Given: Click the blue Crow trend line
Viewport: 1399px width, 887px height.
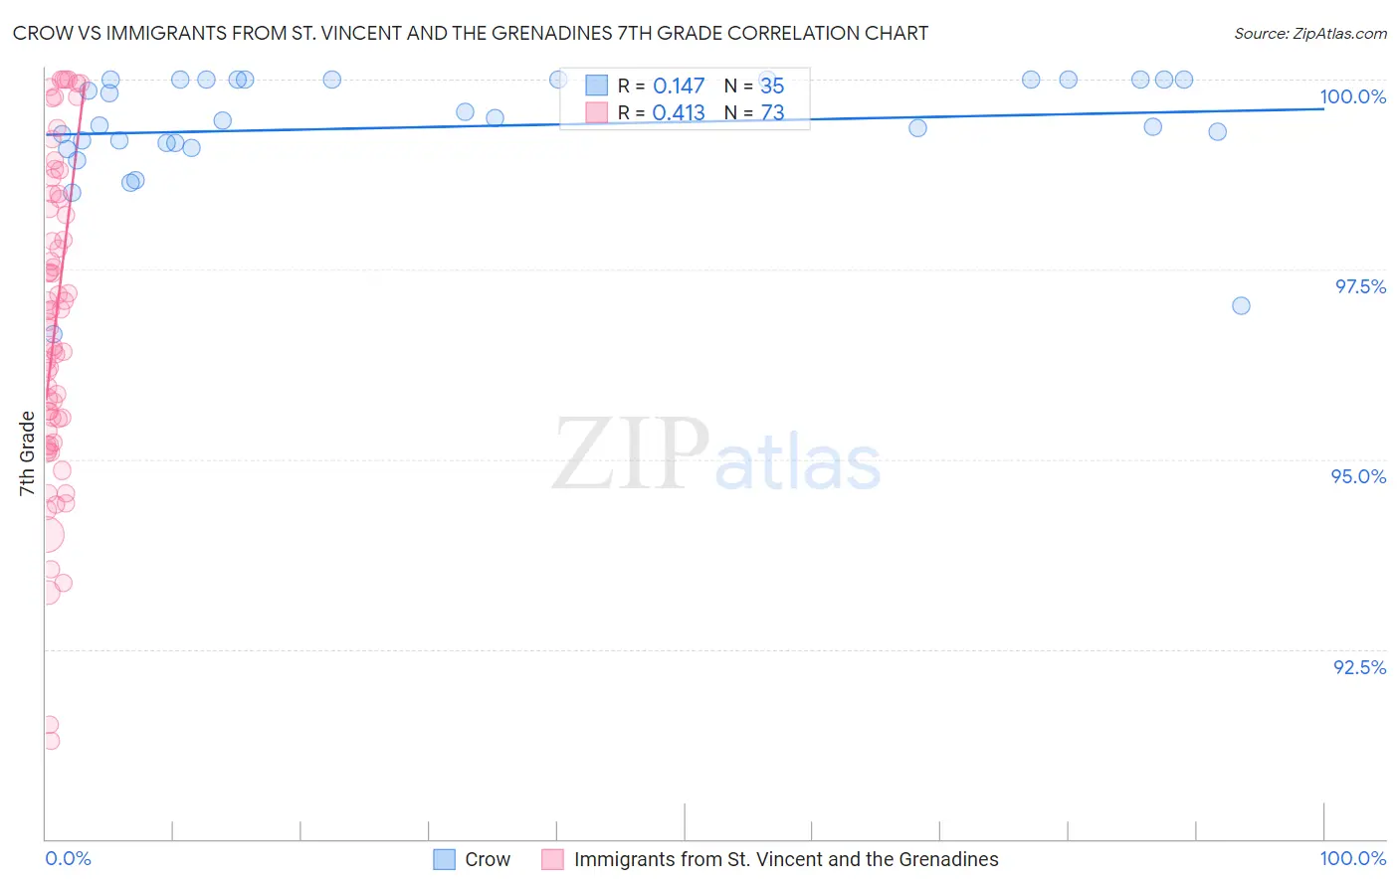Looking at the screenshot, I should (x=685, y=121).
